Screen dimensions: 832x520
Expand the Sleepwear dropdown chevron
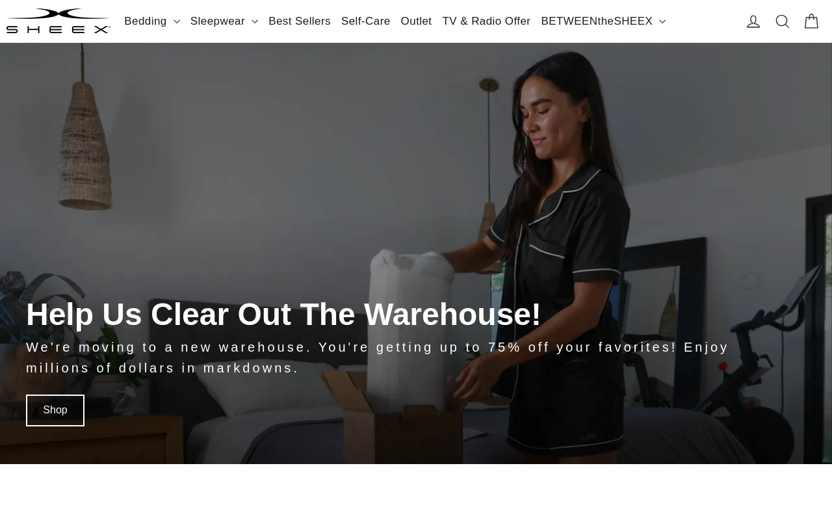254,21
